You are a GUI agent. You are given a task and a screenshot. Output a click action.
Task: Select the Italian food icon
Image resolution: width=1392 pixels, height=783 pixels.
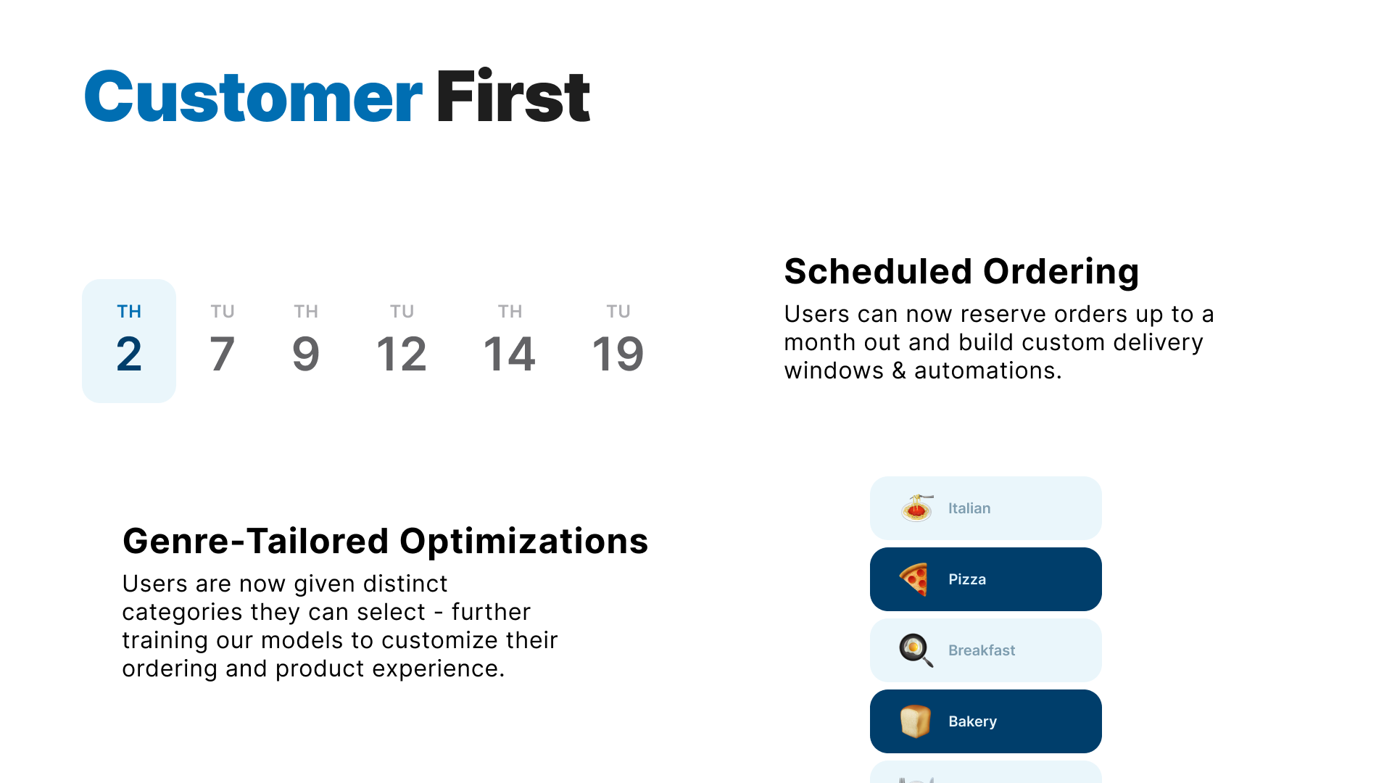point(916,507)
